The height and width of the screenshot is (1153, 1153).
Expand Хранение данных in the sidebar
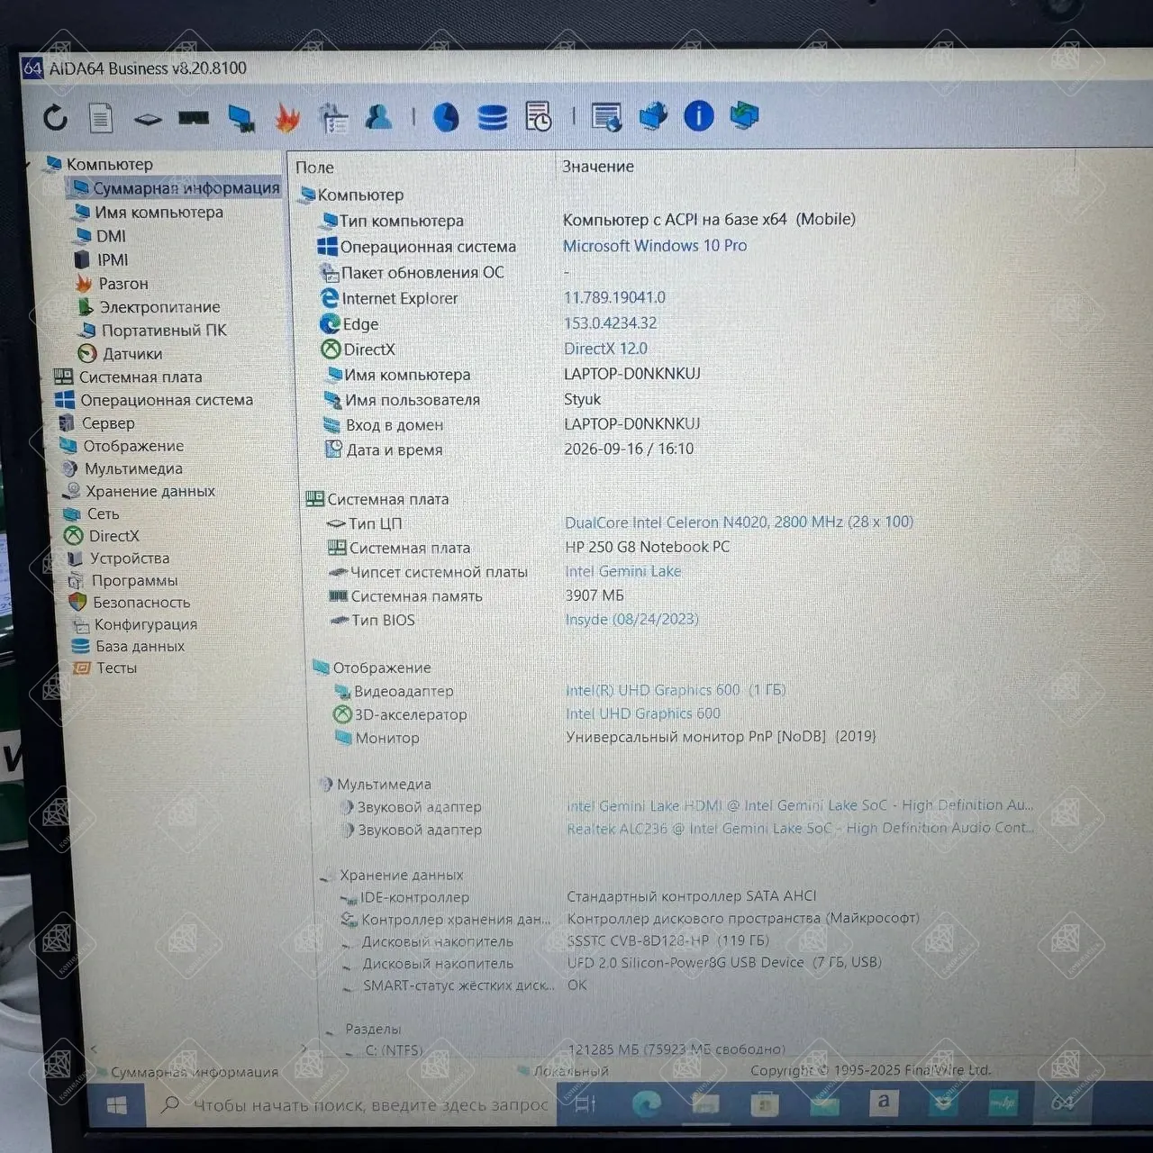(x=150, y=492)
